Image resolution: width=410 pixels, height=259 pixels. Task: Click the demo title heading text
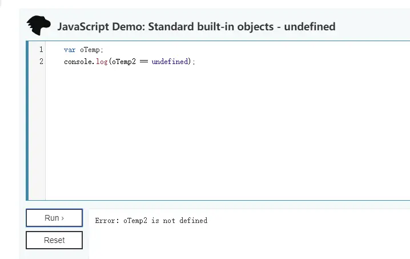pos(196,26)
